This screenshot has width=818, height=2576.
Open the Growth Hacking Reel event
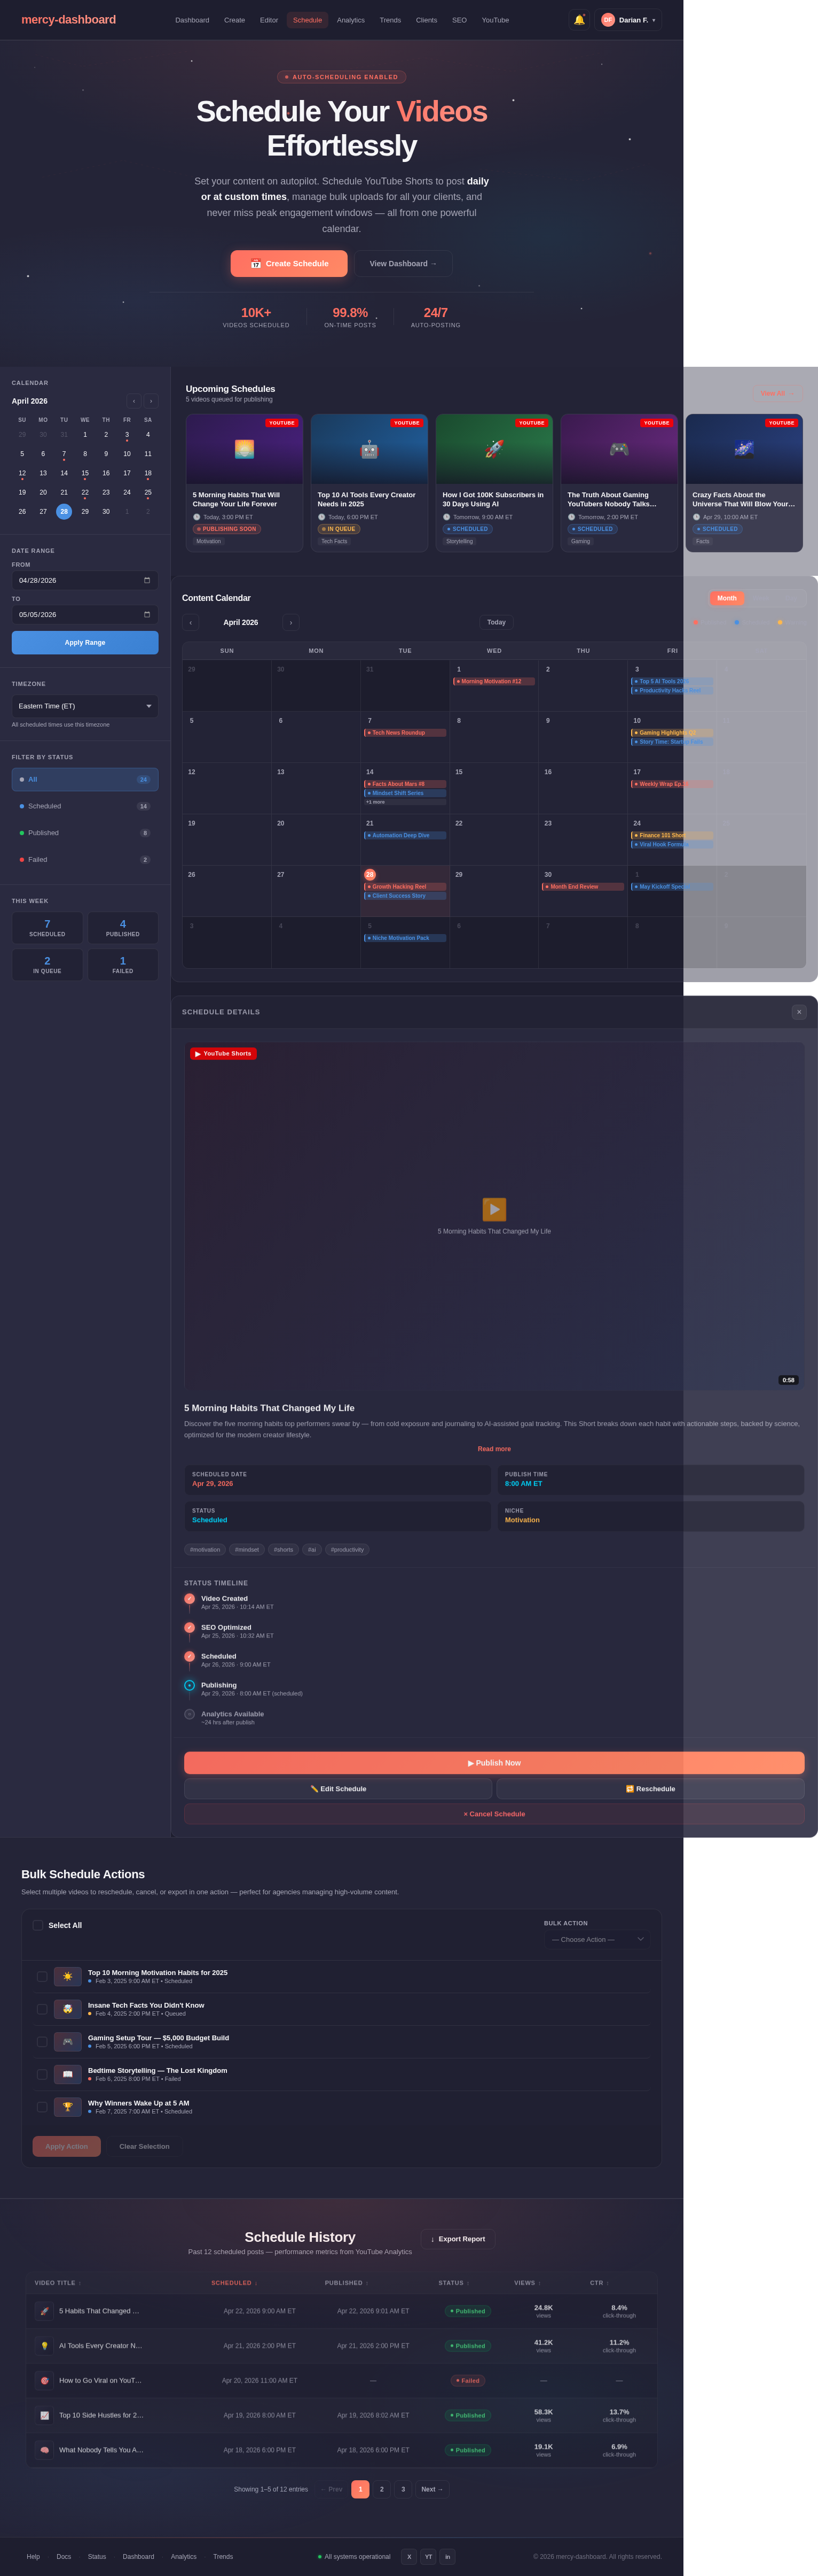[405, 886]
